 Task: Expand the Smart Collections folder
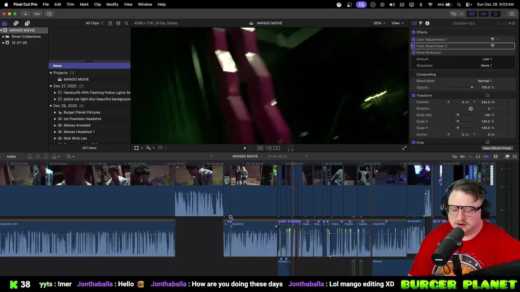point(3,36)
